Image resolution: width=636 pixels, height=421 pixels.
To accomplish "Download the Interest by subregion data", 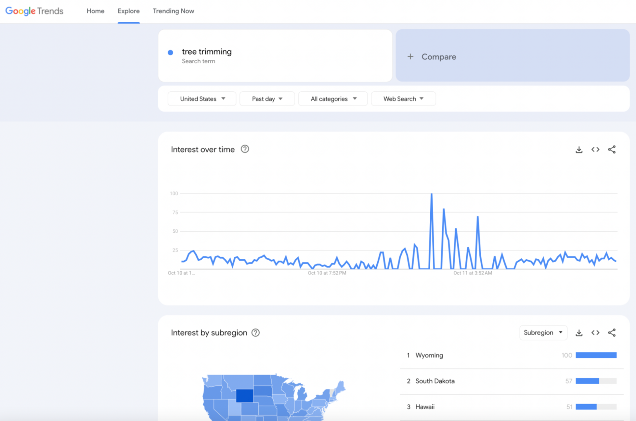I will click(x=578, y=332).
